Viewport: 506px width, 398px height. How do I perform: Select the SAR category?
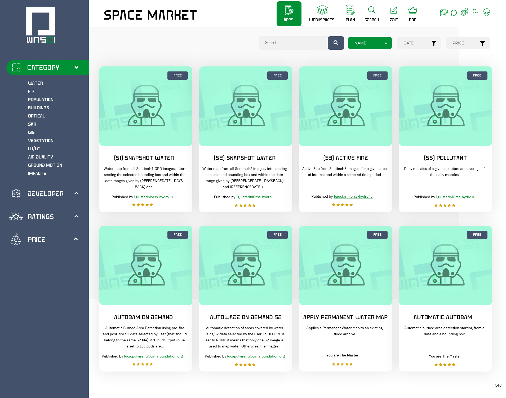point(32,124)
